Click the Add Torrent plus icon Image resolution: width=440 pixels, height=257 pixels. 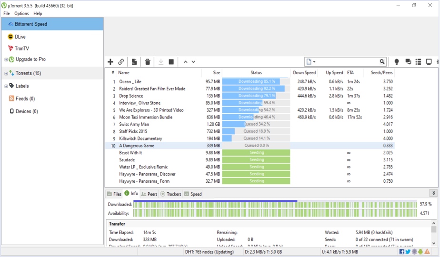(x=110, y=62)
